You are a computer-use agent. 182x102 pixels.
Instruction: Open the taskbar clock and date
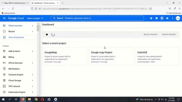coord(171,99)
